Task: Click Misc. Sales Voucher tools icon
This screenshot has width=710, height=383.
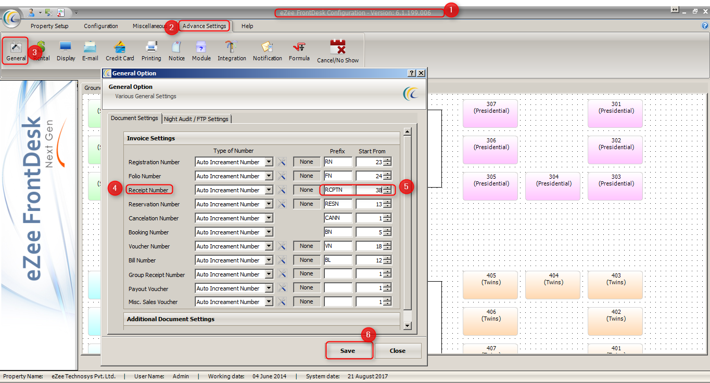Action: point(282,301)
